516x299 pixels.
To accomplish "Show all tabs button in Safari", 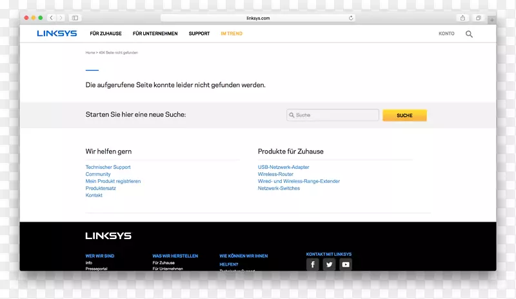I will click(478, 18).
